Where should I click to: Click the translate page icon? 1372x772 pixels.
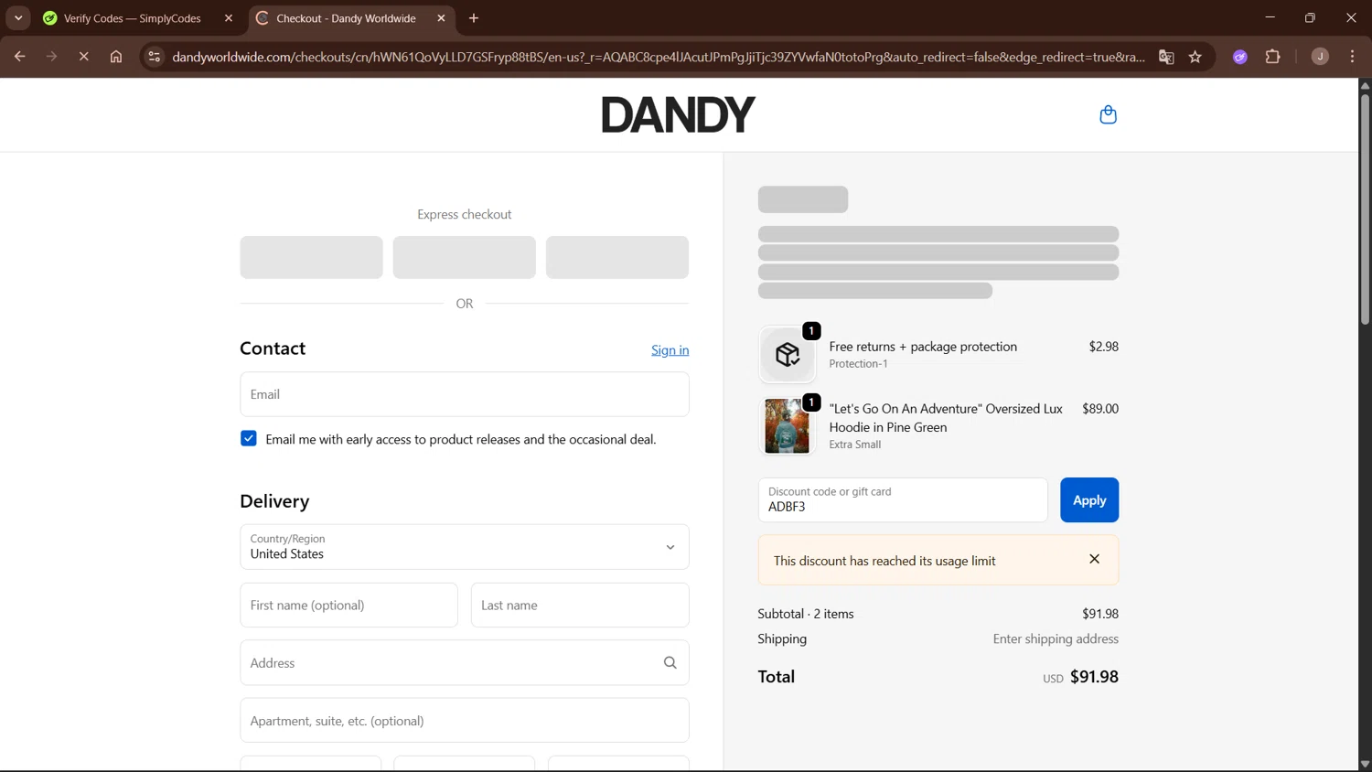pos(1166,57)
